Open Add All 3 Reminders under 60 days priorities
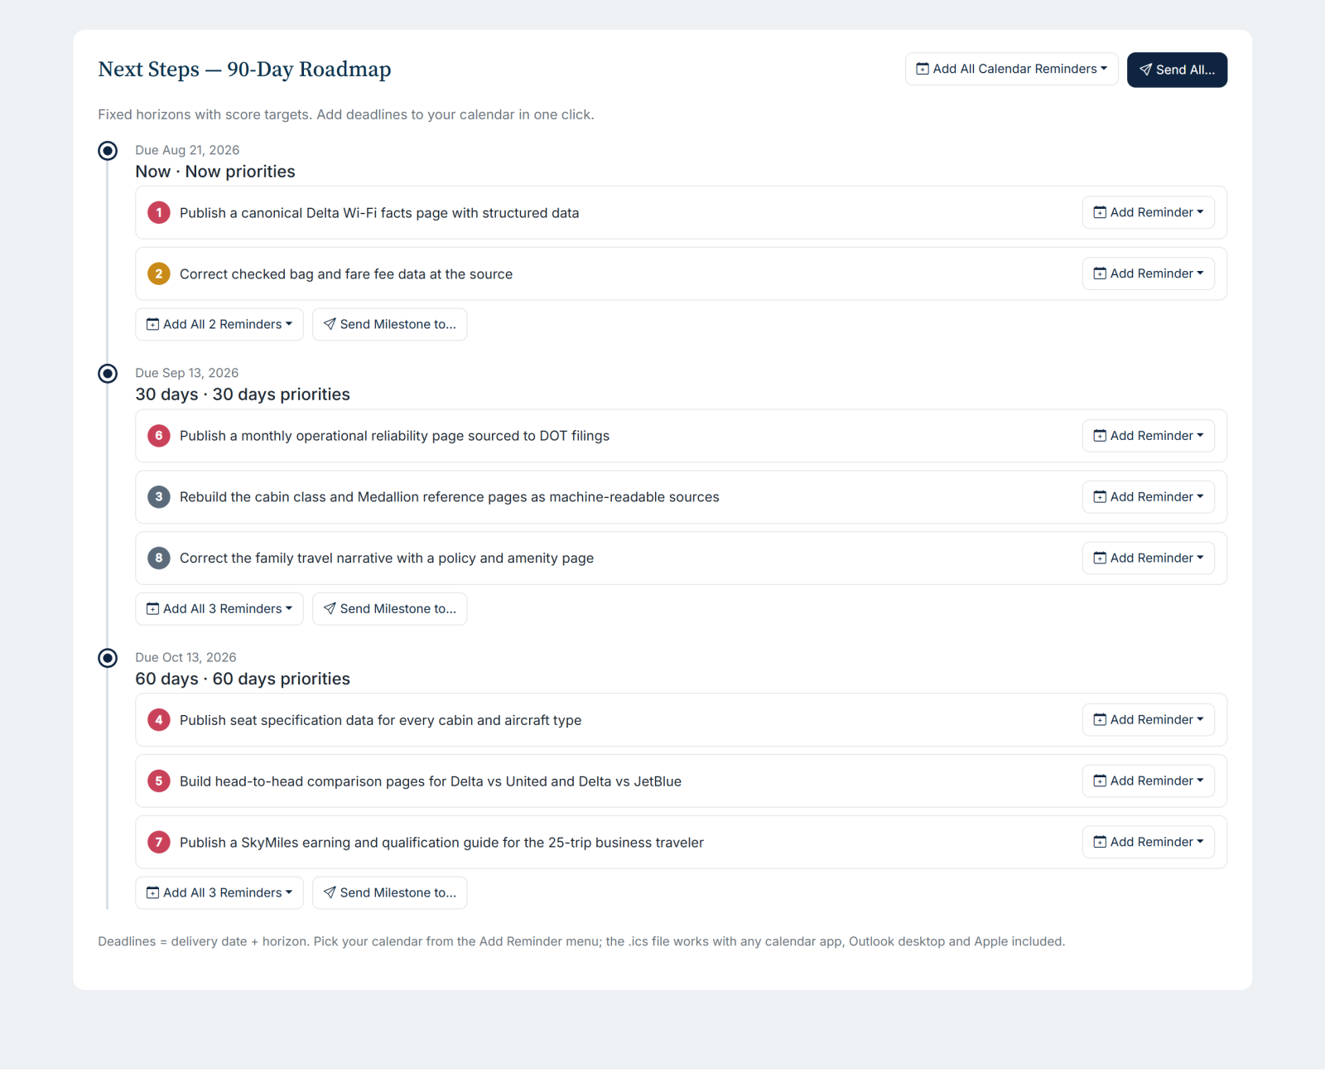Viewport: 1325px width, 1083px height. coord(219,893)
